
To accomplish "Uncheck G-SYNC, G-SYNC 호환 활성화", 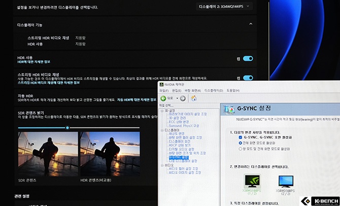I will pyautogui.click(x=240, y=138).
